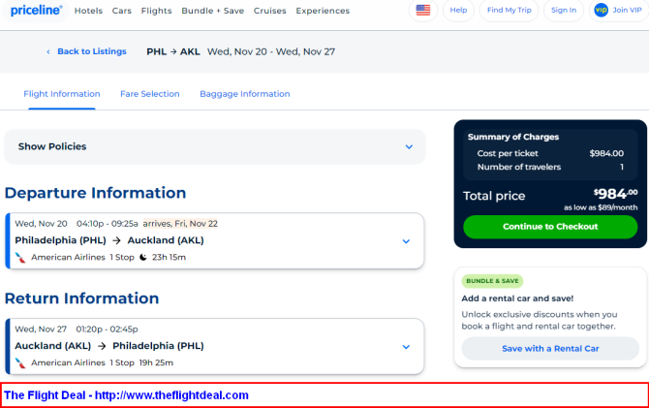Go to Flights section
Viewport: 649px width, 408px height.
(x=156, y=11)
